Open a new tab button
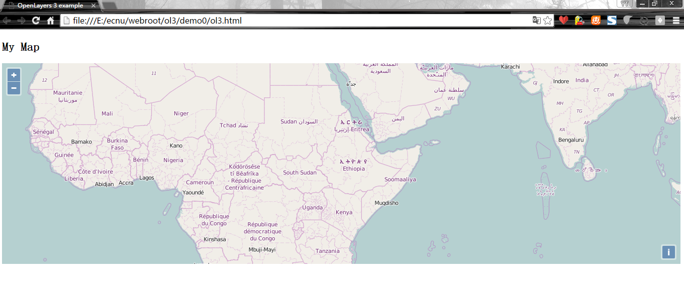The height and width of the screenshot is (291, 684). pos(110,6)
